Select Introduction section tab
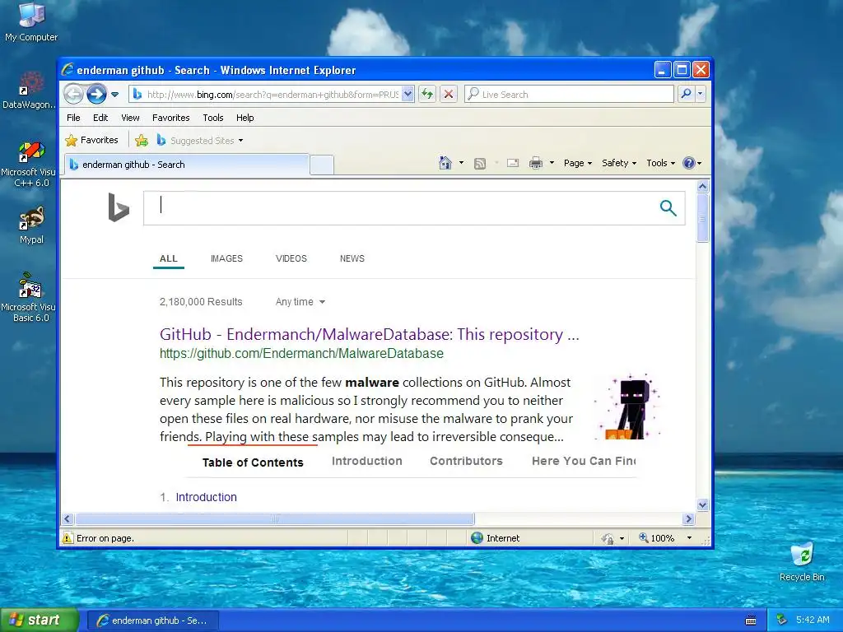The height and width of the screenshot is (632, 843). [x=366, y=461]
